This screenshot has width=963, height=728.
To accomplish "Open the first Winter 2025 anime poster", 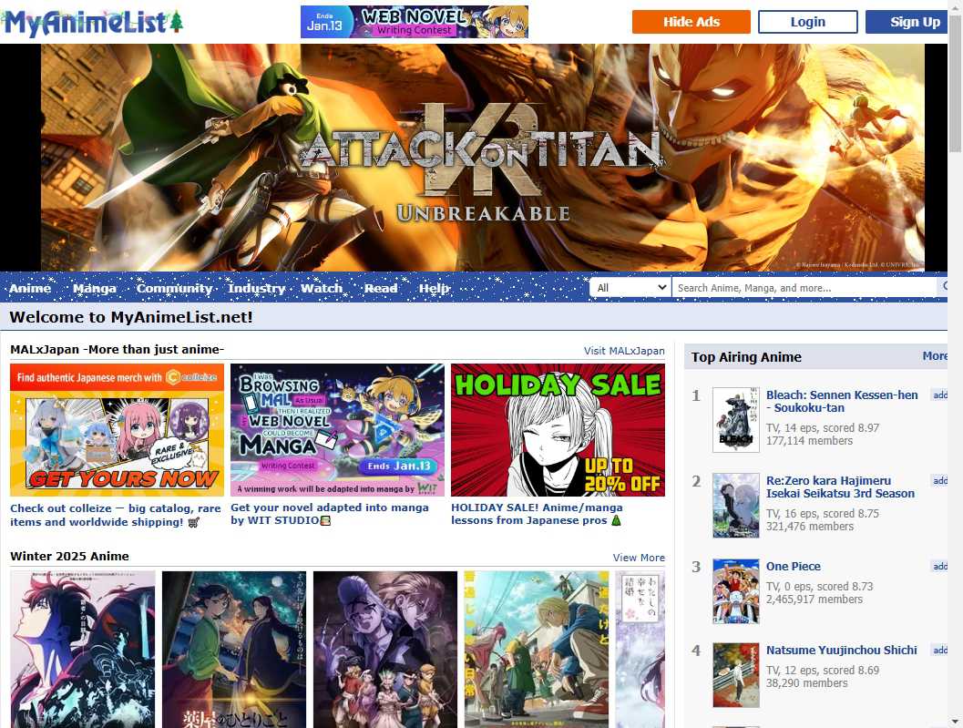I will (x=83, y=650).
